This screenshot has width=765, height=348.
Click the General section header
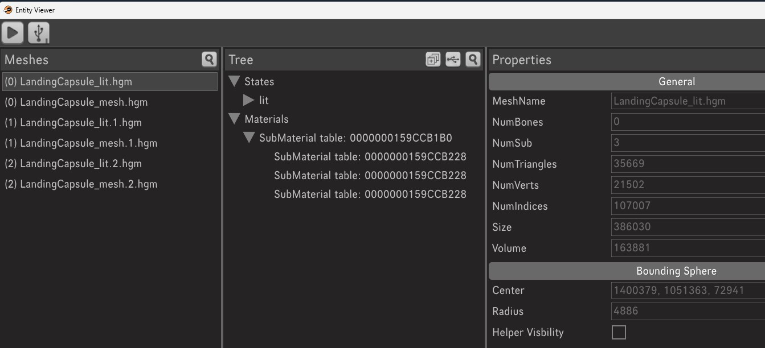[676, 82]
